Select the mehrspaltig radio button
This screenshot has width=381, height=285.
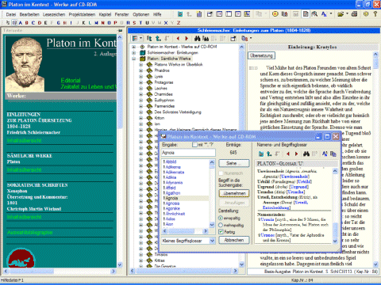221,225
